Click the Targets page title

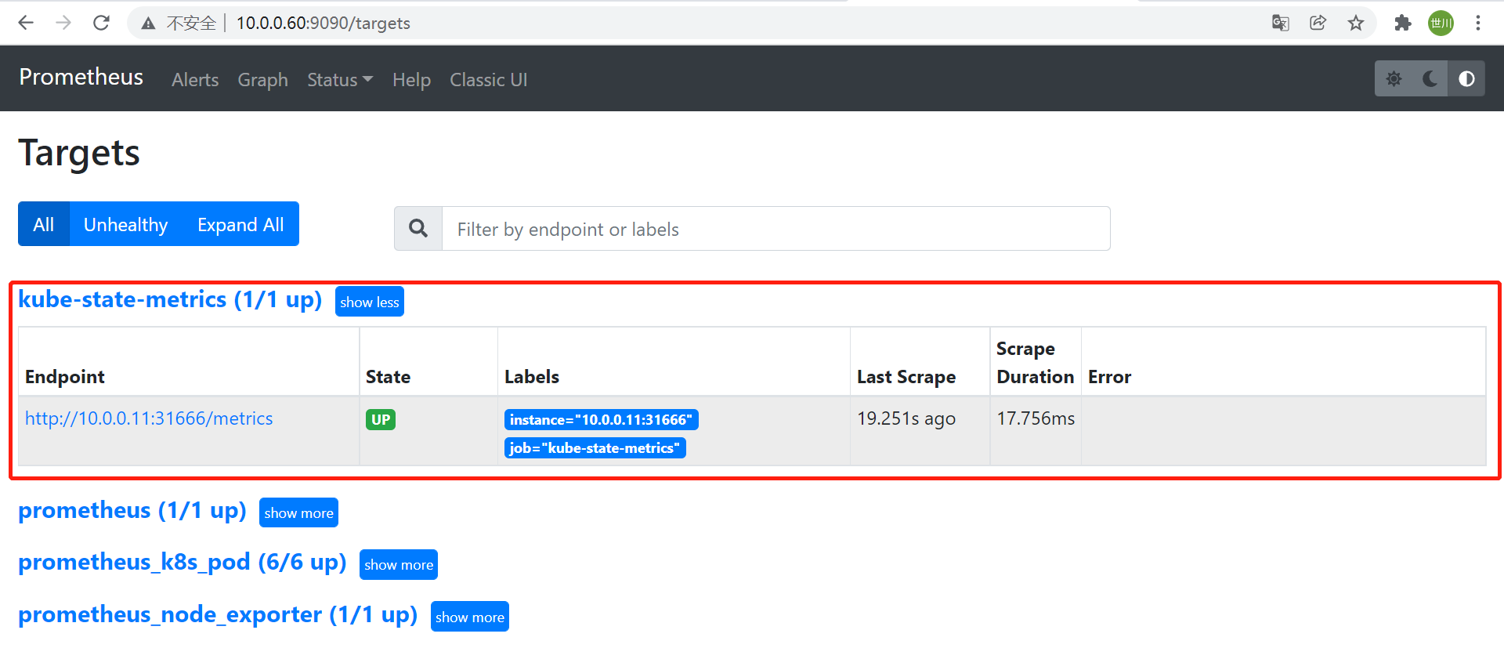coord(79,153)
